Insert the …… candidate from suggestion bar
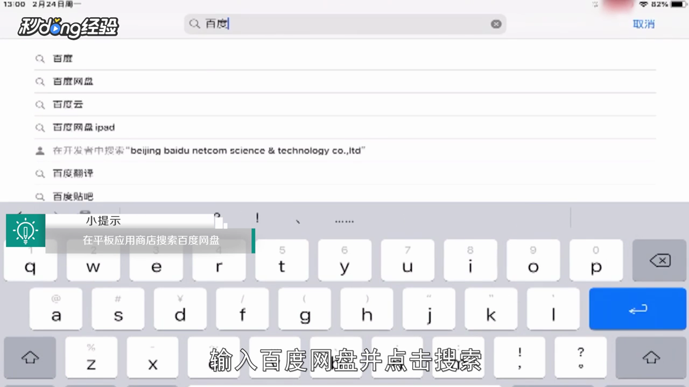The width and height of the screenshot is (689, 387). 344,220
